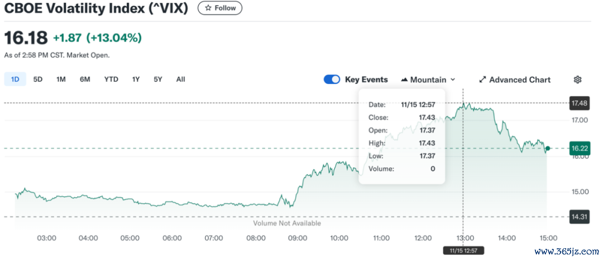Click the 16.18 quote price
The width and height of the screenshot is (603, 260).
point(26,38)
